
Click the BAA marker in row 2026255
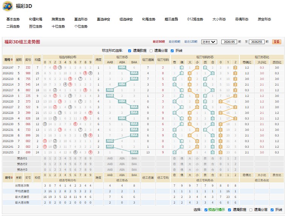coord(134,152)
